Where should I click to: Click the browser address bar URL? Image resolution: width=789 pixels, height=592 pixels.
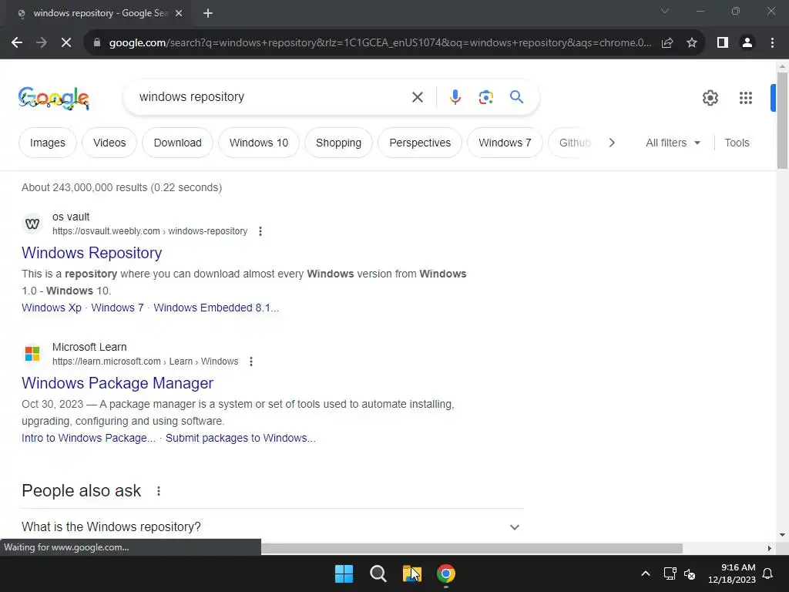click(x=380, y=43)
